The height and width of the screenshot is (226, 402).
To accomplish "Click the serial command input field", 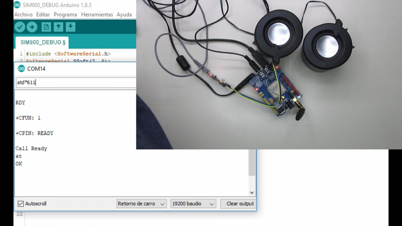I will [x=76, y=82].
